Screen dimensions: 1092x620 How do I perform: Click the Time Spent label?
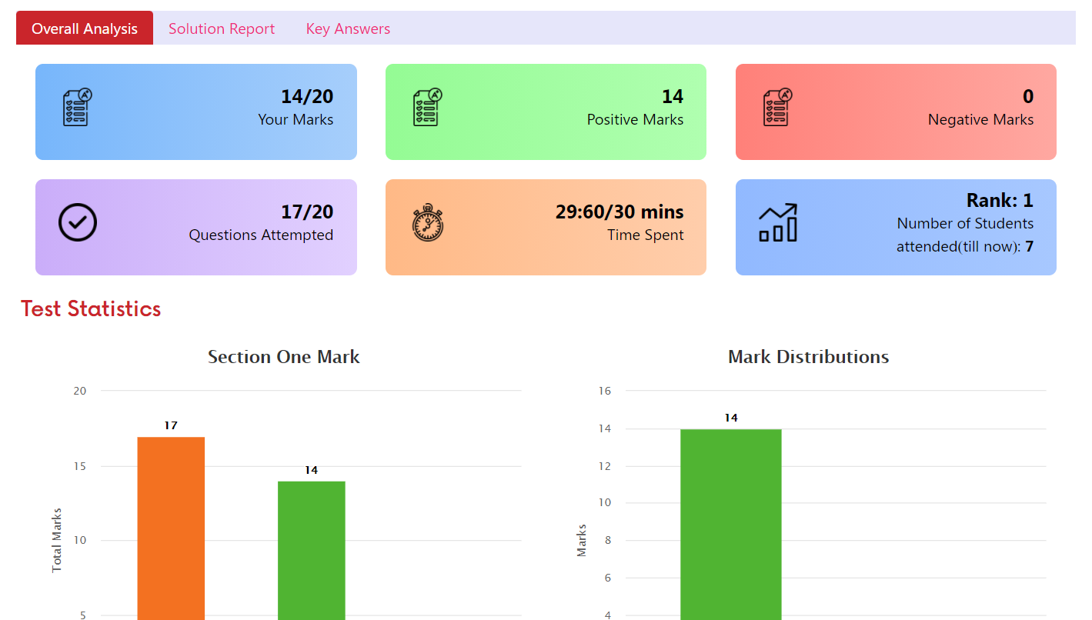click(645, 235)
